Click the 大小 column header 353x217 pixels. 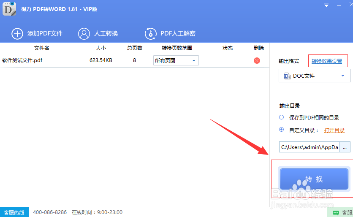101,48
